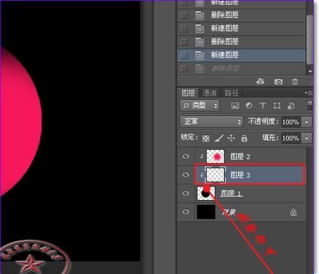
Task: Select the 图层 3 layer name
Action: pos(241,175)
